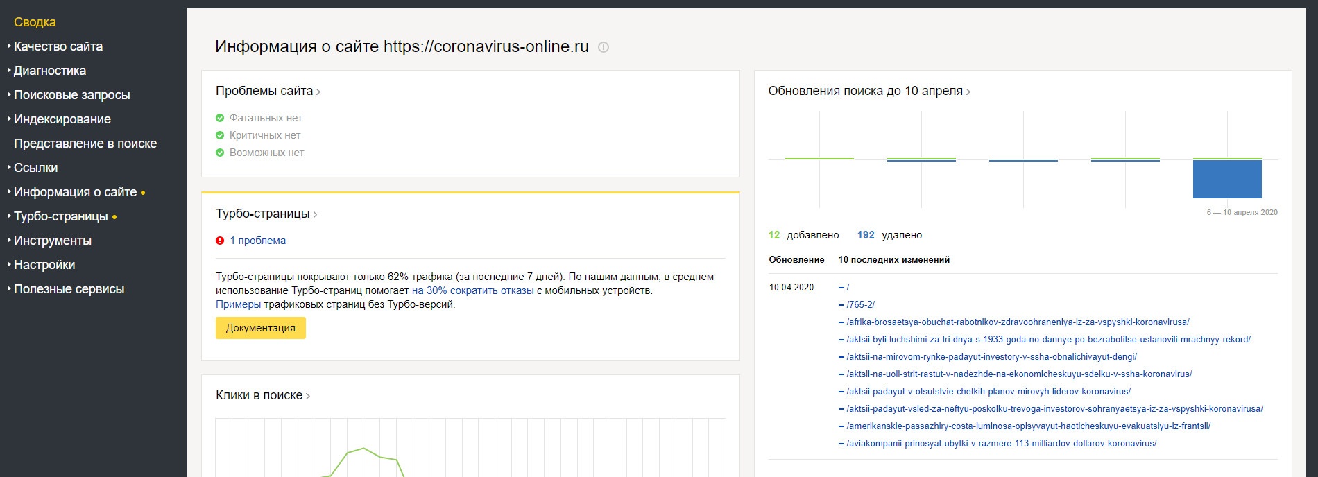The width and height of the screenshot is (1318, 477).
Task: Expand the Качество сайта sidebar section
Action: point(58,46)
